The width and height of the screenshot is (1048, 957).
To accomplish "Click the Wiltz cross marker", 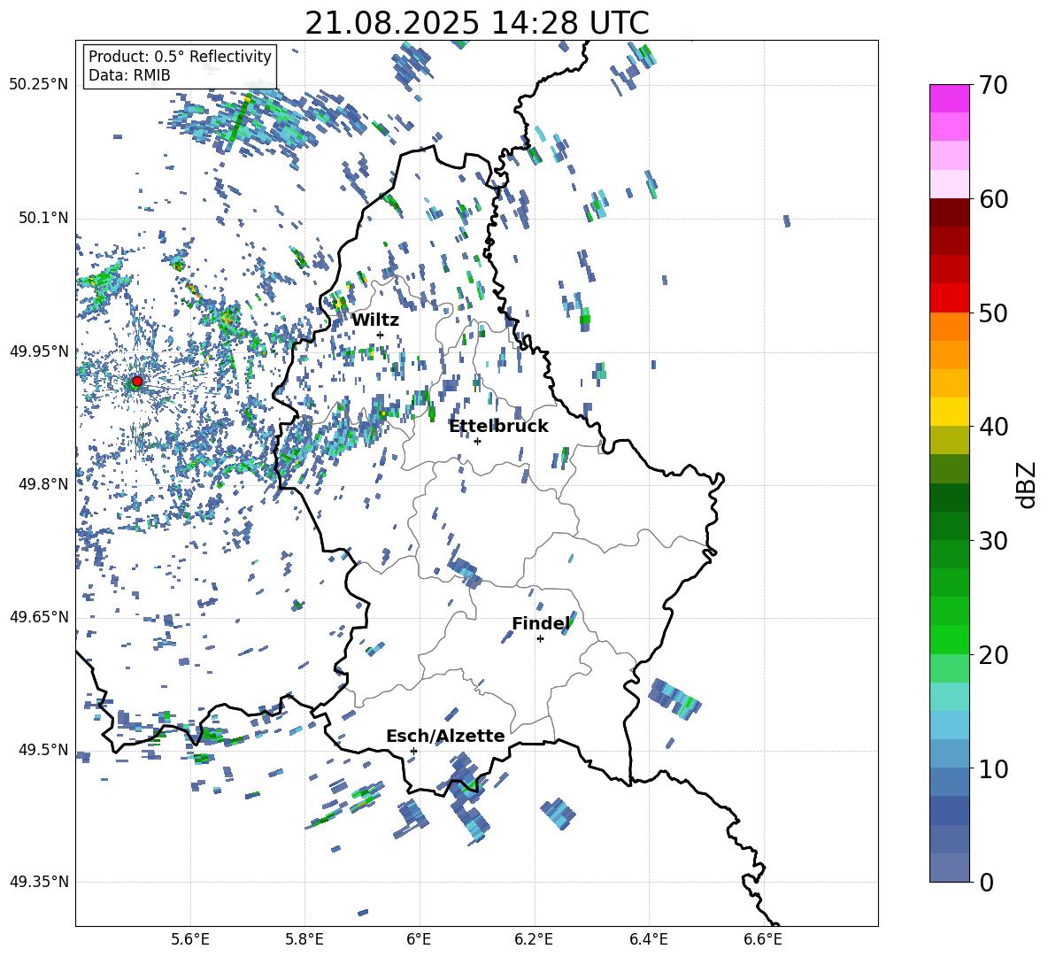I will (381, 335).
